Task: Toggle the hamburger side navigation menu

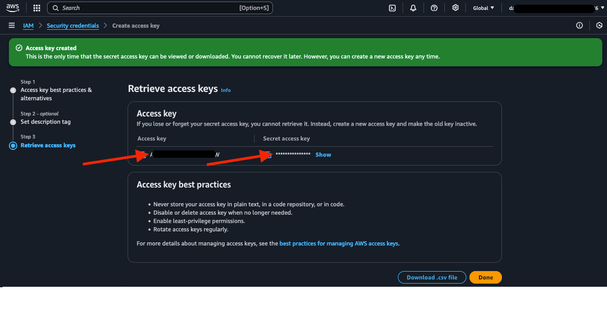Action: coord(12,26)
